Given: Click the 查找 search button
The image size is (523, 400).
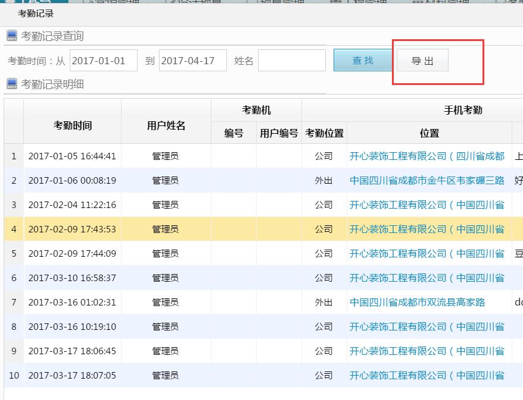Looking at the screenshot, I should (363, 61).
